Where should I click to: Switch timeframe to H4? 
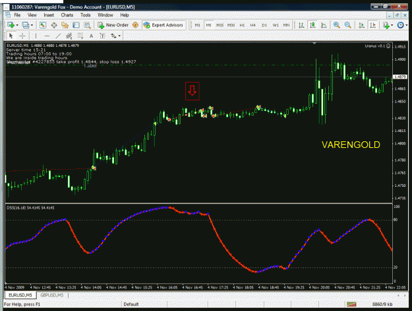tap(252, 25)
